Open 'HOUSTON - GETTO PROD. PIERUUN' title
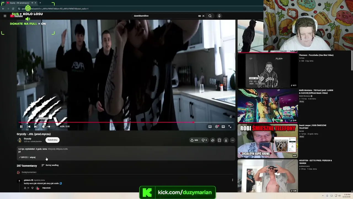 click(x=315, y=162)
